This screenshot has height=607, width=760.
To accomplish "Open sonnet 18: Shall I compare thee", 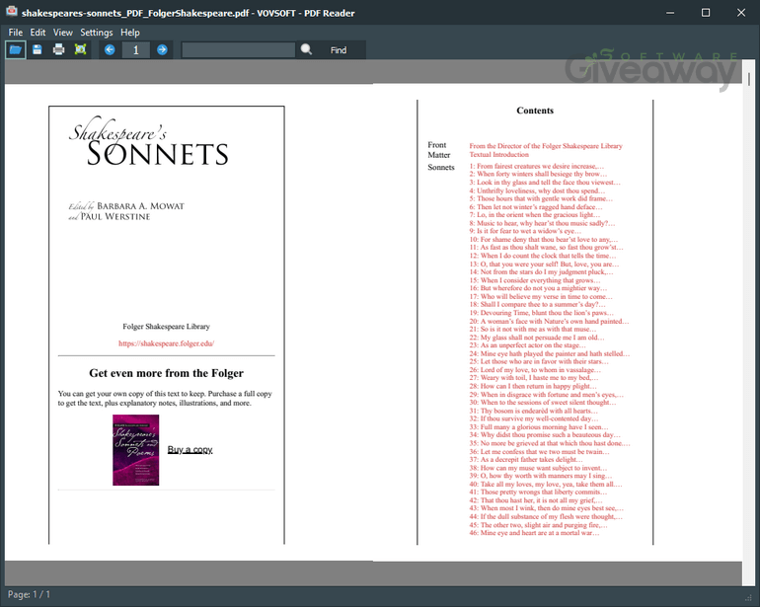I will pyautogui.click(x=538, y=304).
